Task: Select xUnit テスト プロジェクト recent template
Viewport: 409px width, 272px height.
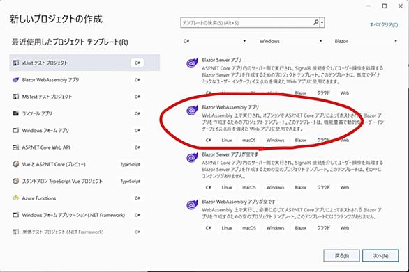Action: 84,63
